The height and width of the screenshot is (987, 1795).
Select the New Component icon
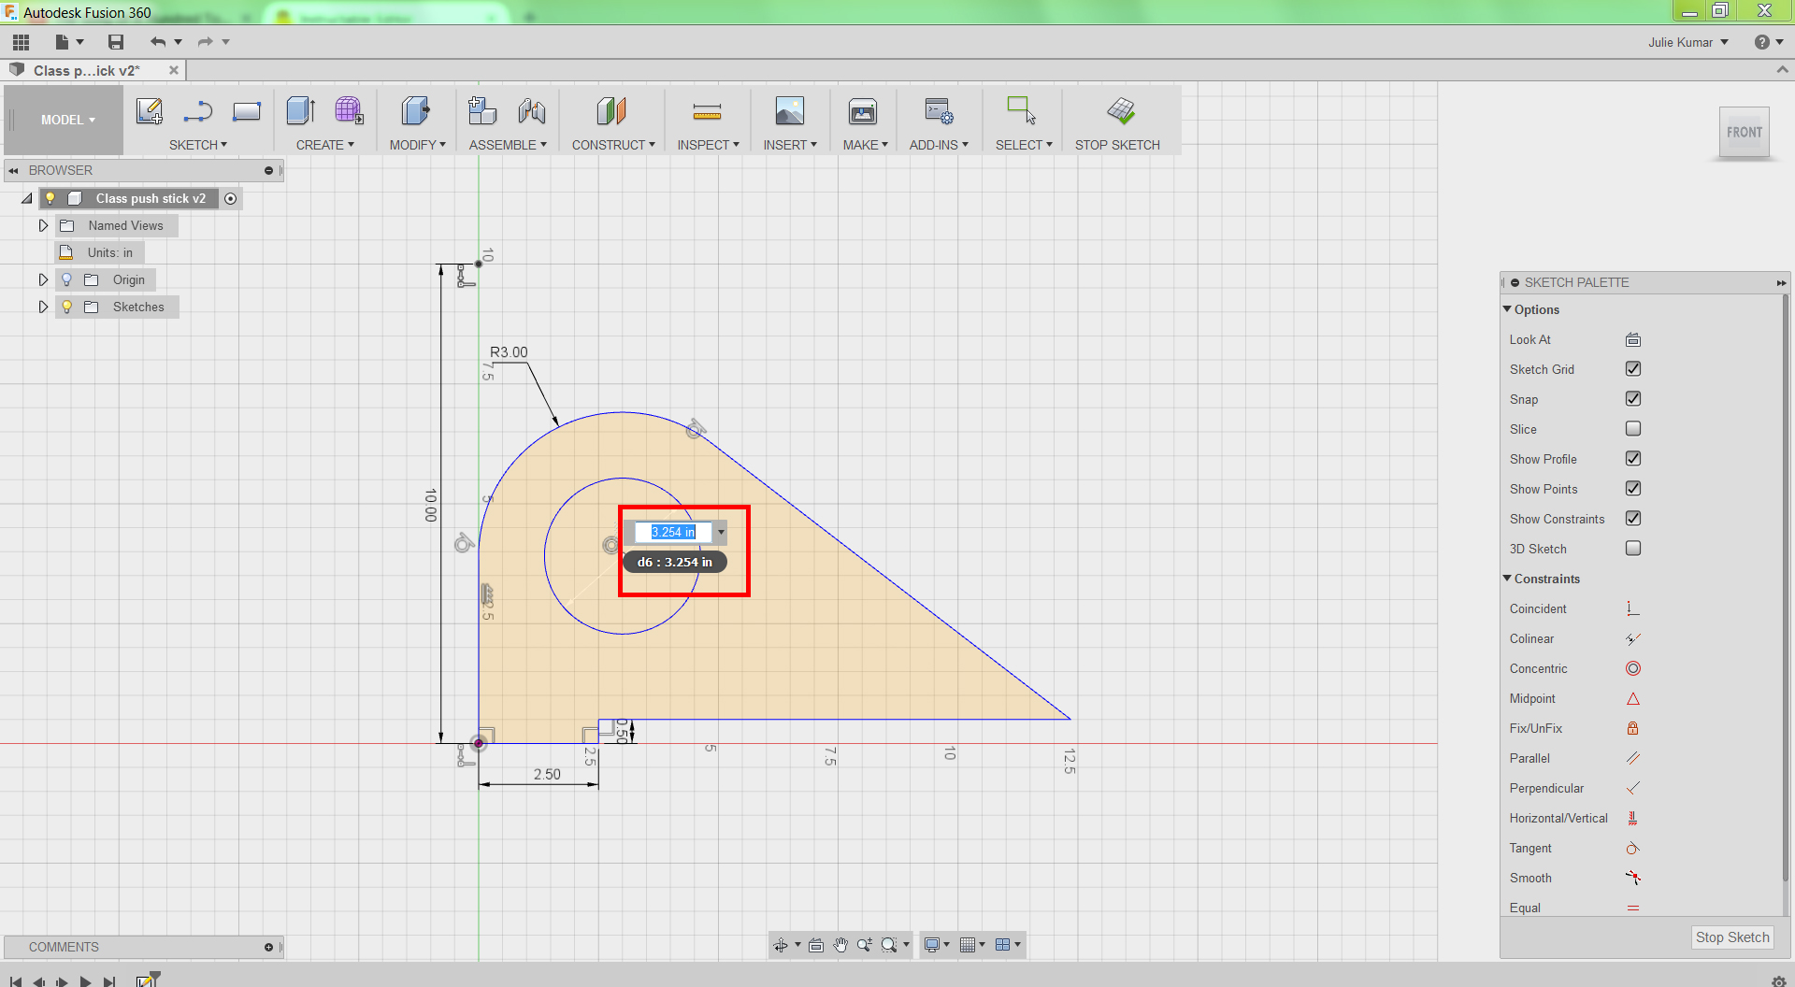tap(482, 111)
